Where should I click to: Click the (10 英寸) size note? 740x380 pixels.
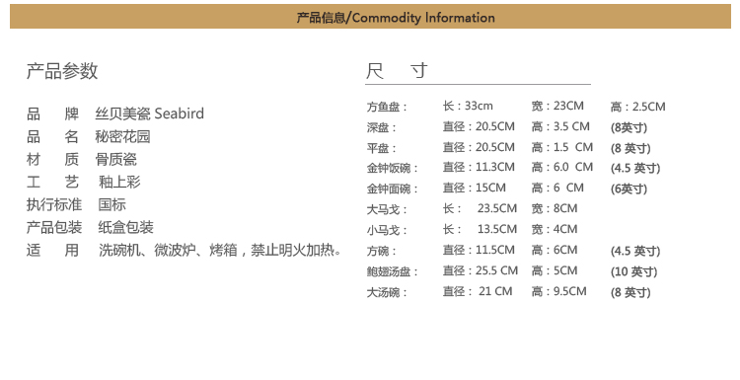pos(633,272)
